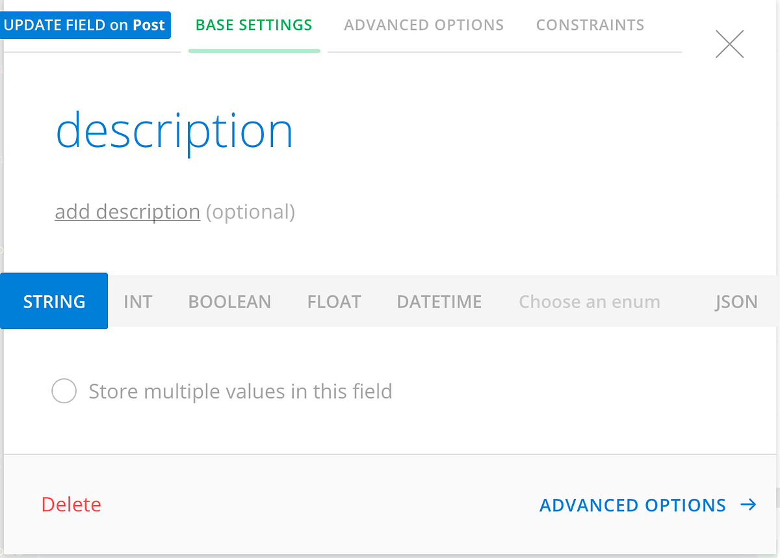
Task: Open the Advanced Options tab
Action: [x=424, y=25]
